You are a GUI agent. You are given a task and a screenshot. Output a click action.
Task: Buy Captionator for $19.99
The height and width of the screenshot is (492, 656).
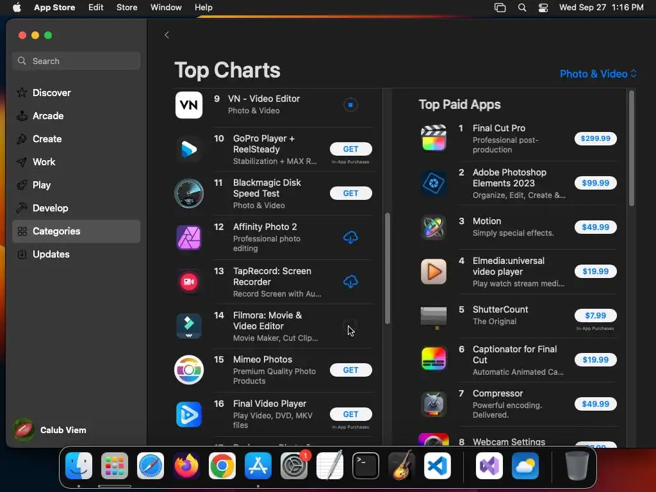pyautogui.click(x=595, y=360)
